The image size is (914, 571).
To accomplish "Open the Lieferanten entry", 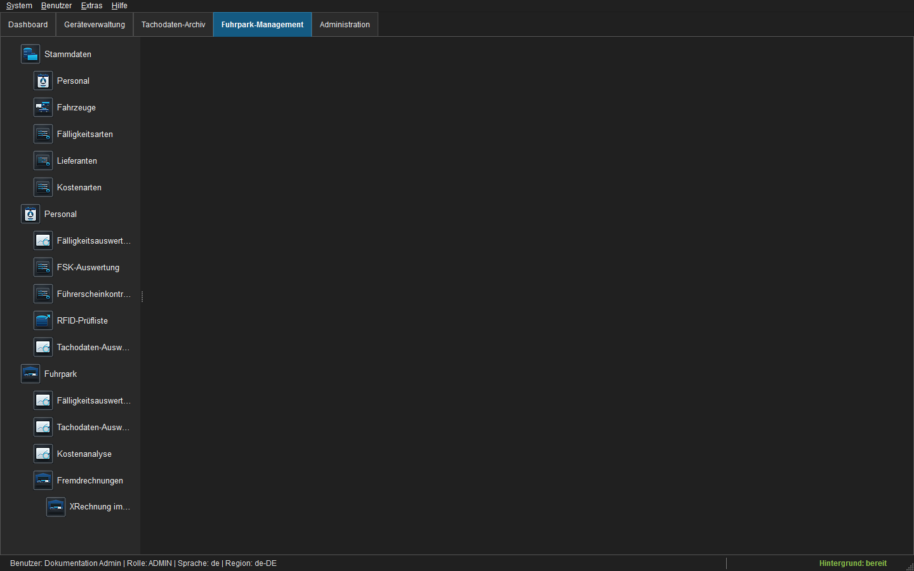I will pos(77,161).
